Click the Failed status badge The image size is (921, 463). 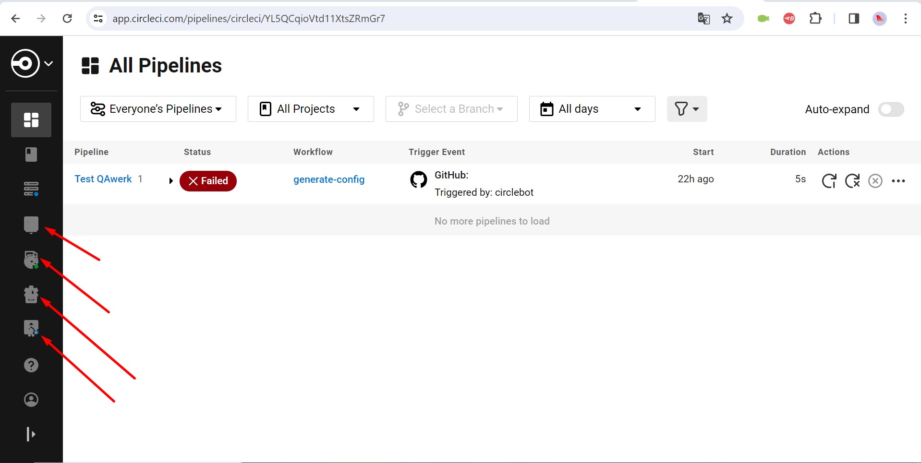click(208, 181)
